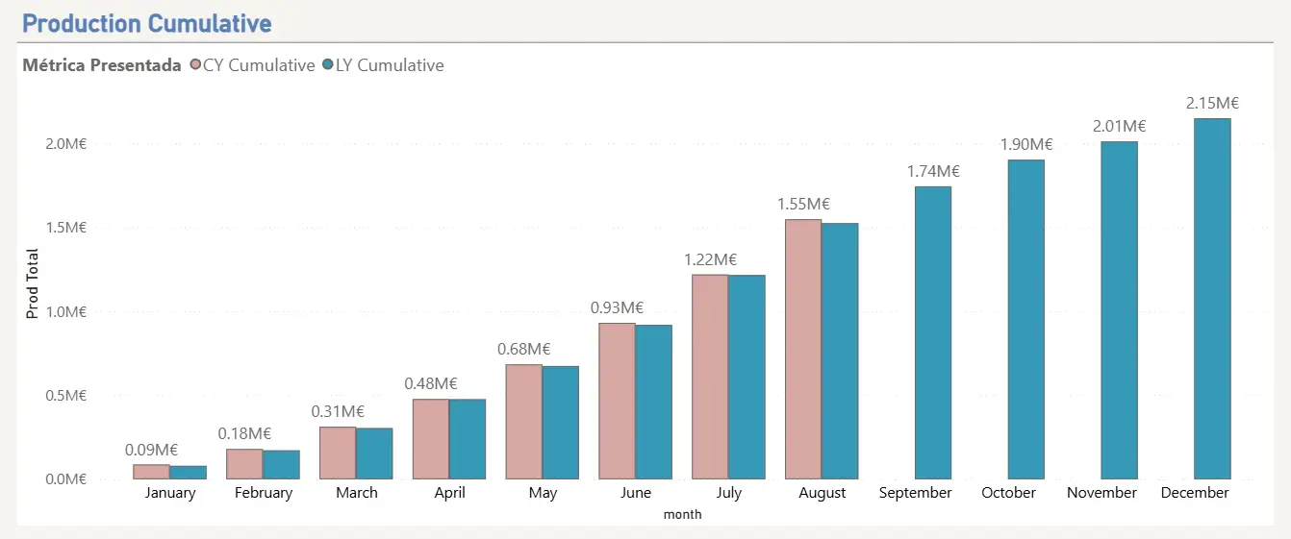Viewport: 1291px width, 539px height.
Task: Select the May LY Cumulative bar
Action: pos(561,423)
